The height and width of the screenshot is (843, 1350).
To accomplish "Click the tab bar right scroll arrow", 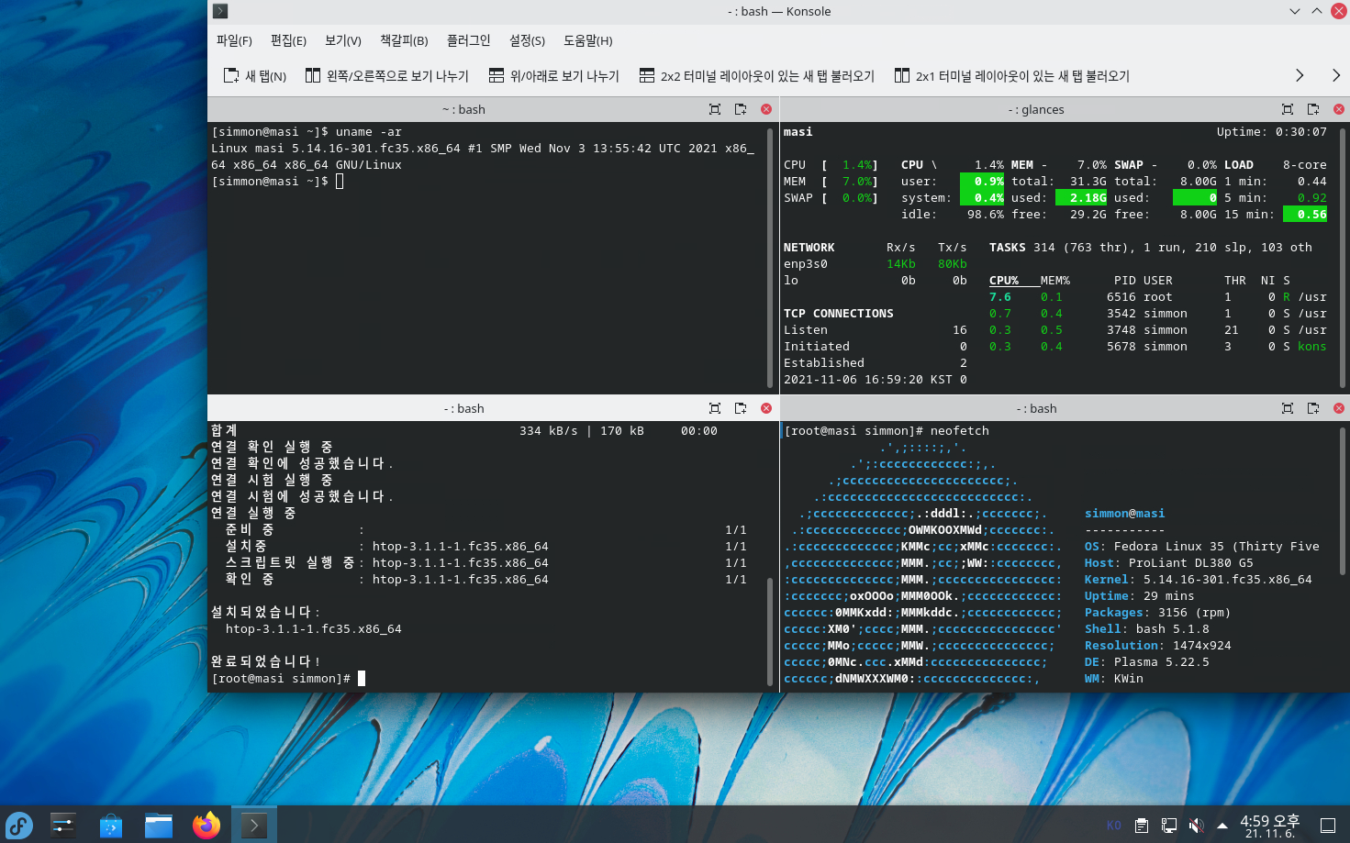I will pyautogui.click(x=1335, y=75).
